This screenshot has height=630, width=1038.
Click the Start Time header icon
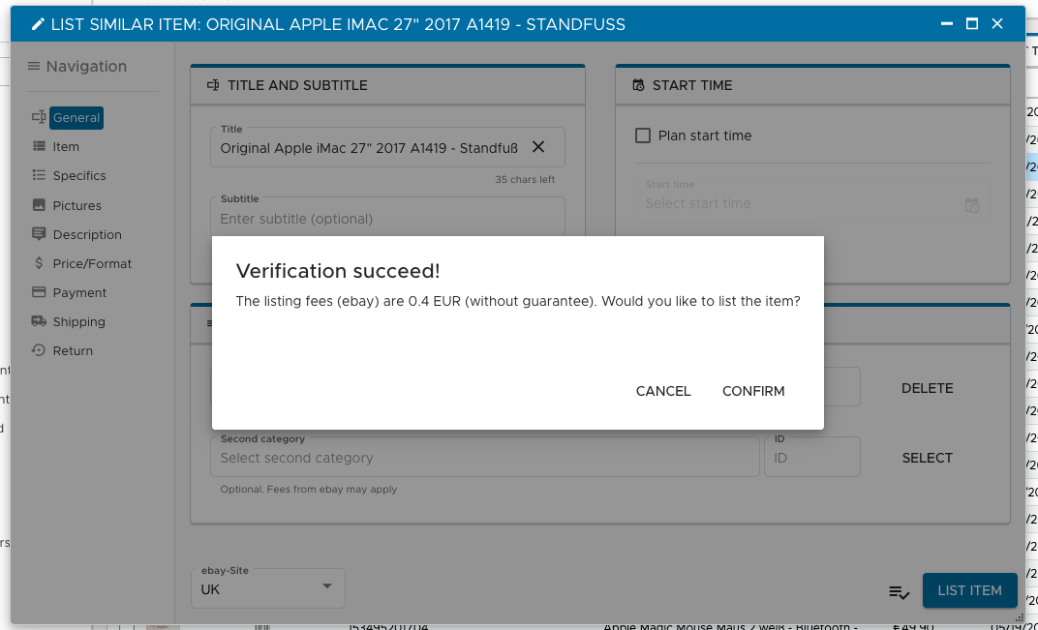[x=638, y=85]
